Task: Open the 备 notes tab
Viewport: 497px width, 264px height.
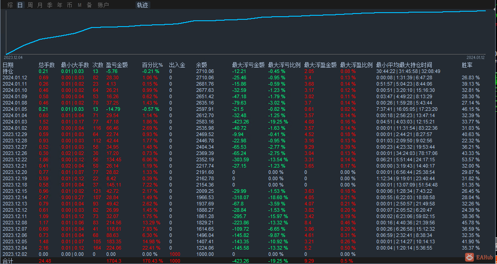Action: pos(90,5)
